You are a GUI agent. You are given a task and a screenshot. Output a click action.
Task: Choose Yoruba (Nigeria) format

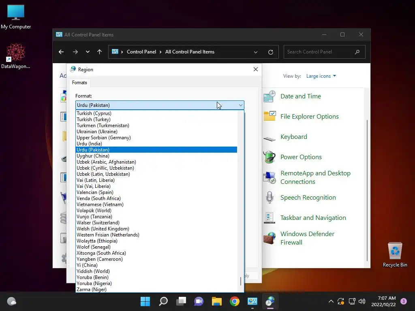click(x=156, y=283)
